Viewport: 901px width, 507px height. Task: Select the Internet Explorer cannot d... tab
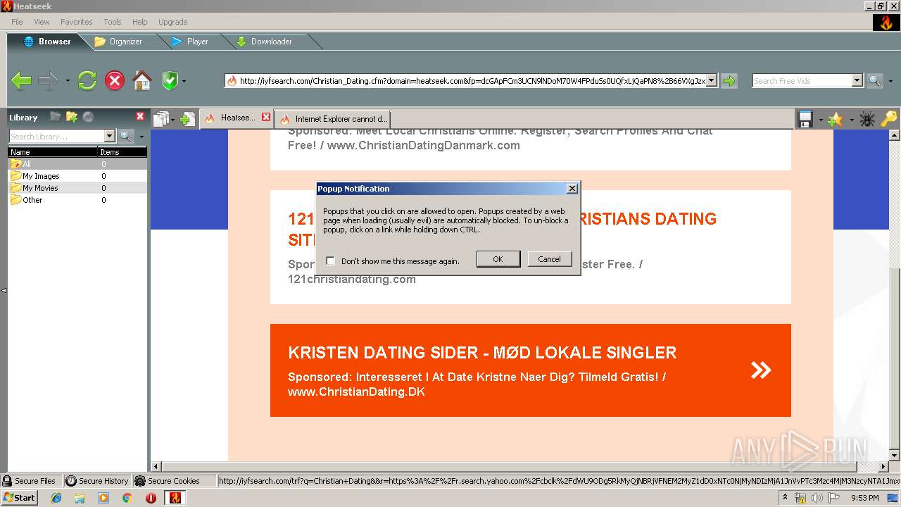click(333, 119)
